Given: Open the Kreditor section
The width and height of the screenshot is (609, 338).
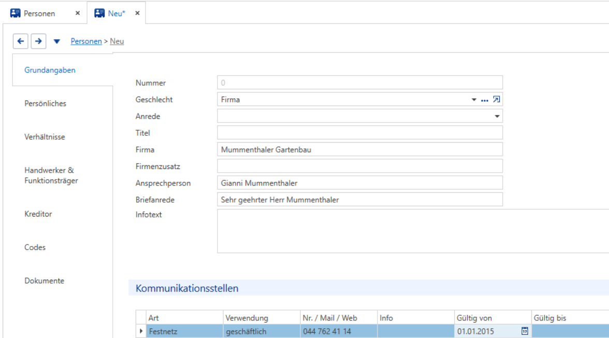Looking at the screenshot, I should tap(38, 214).
